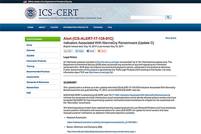Select Calendar in the sidebar
201x134 pixels.
(x=31, y=50)
